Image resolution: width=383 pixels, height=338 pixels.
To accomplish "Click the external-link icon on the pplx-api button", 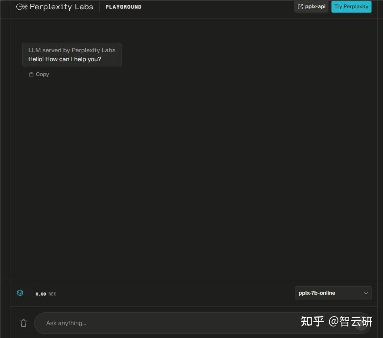I will [300, 6].
